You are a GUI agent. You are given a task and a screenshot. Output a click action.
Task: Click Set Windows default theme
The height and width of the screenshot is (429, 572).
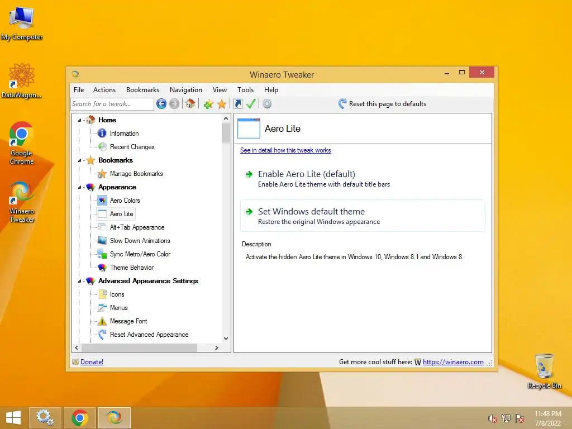[363, 216]
